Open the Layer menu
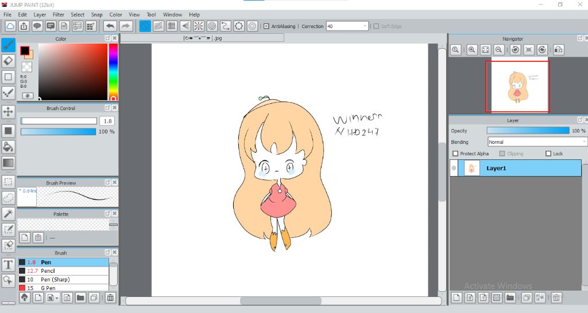588x313 pixels. click(x=40, y=14)
